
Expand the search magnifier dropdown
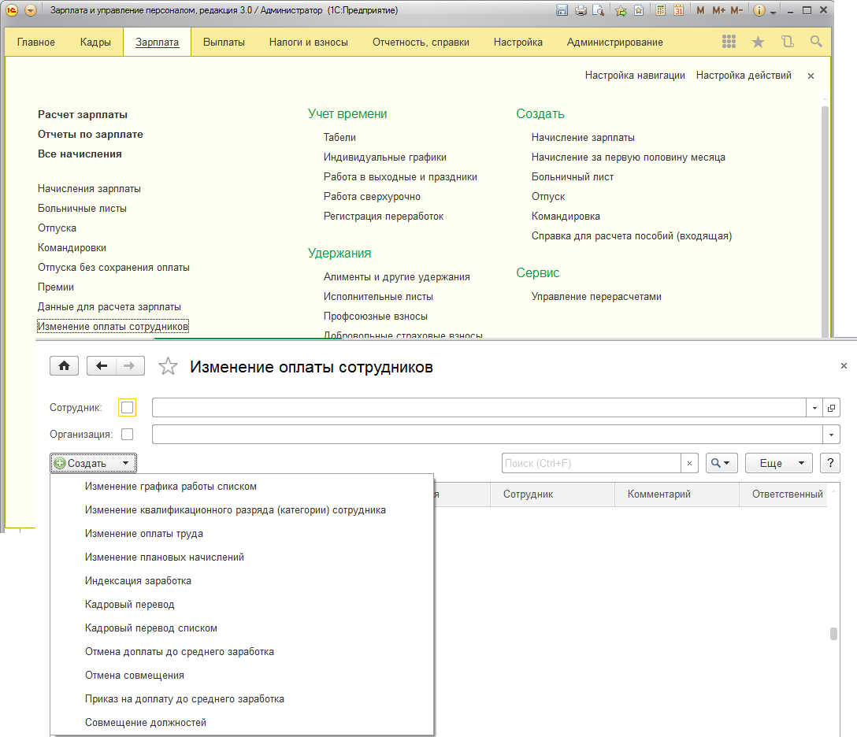[x=722, y=463]
